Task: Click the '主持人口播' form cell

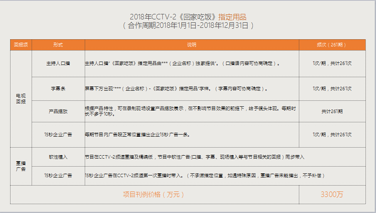Action: coord(58,64)
